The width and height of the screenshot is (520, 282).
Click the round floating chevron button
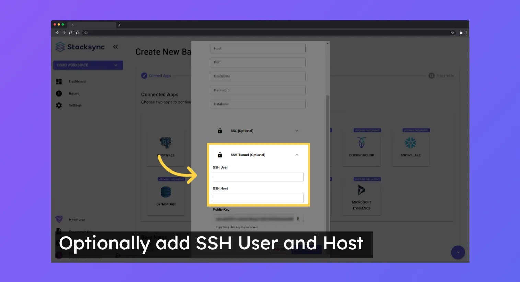[x=458, y=252]
